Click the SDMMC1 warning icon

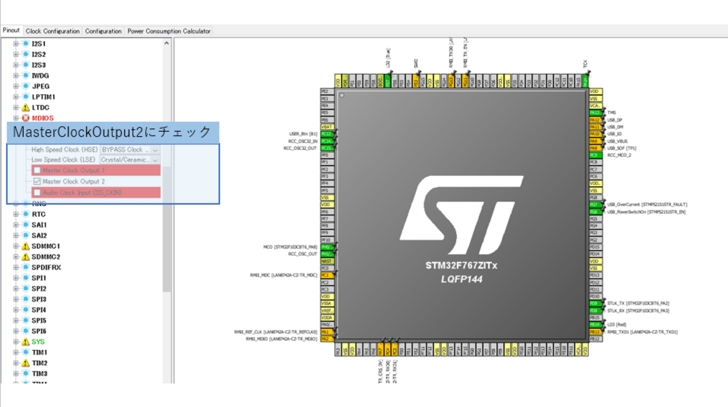pyautogui.click(x=25, y=246)
